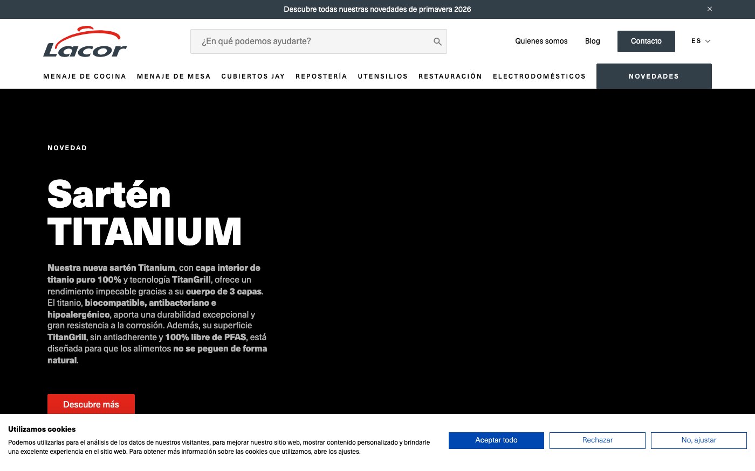This screenshot has height=471, width=755.
Task: Visit the Blog link
Action: pyautogui.click(x=593, y=41)
